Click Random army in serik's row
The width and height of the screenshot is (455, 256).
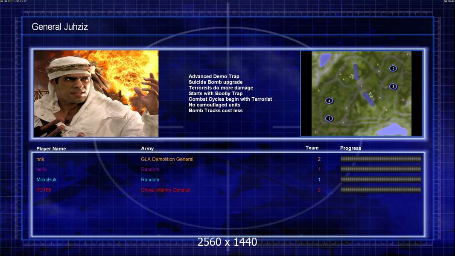150,169
